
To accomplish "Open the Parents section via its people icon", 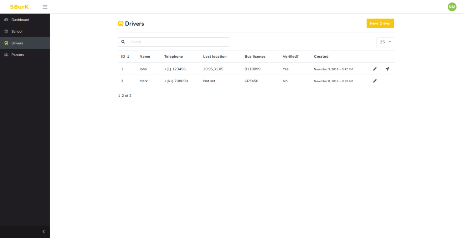I will click(x=6, y=55).
